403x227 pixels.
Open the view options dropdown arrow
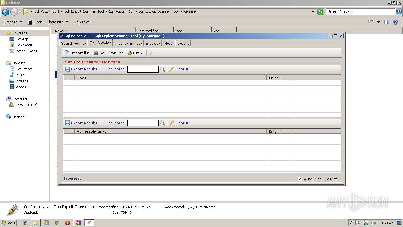click(x=378, y=22)
